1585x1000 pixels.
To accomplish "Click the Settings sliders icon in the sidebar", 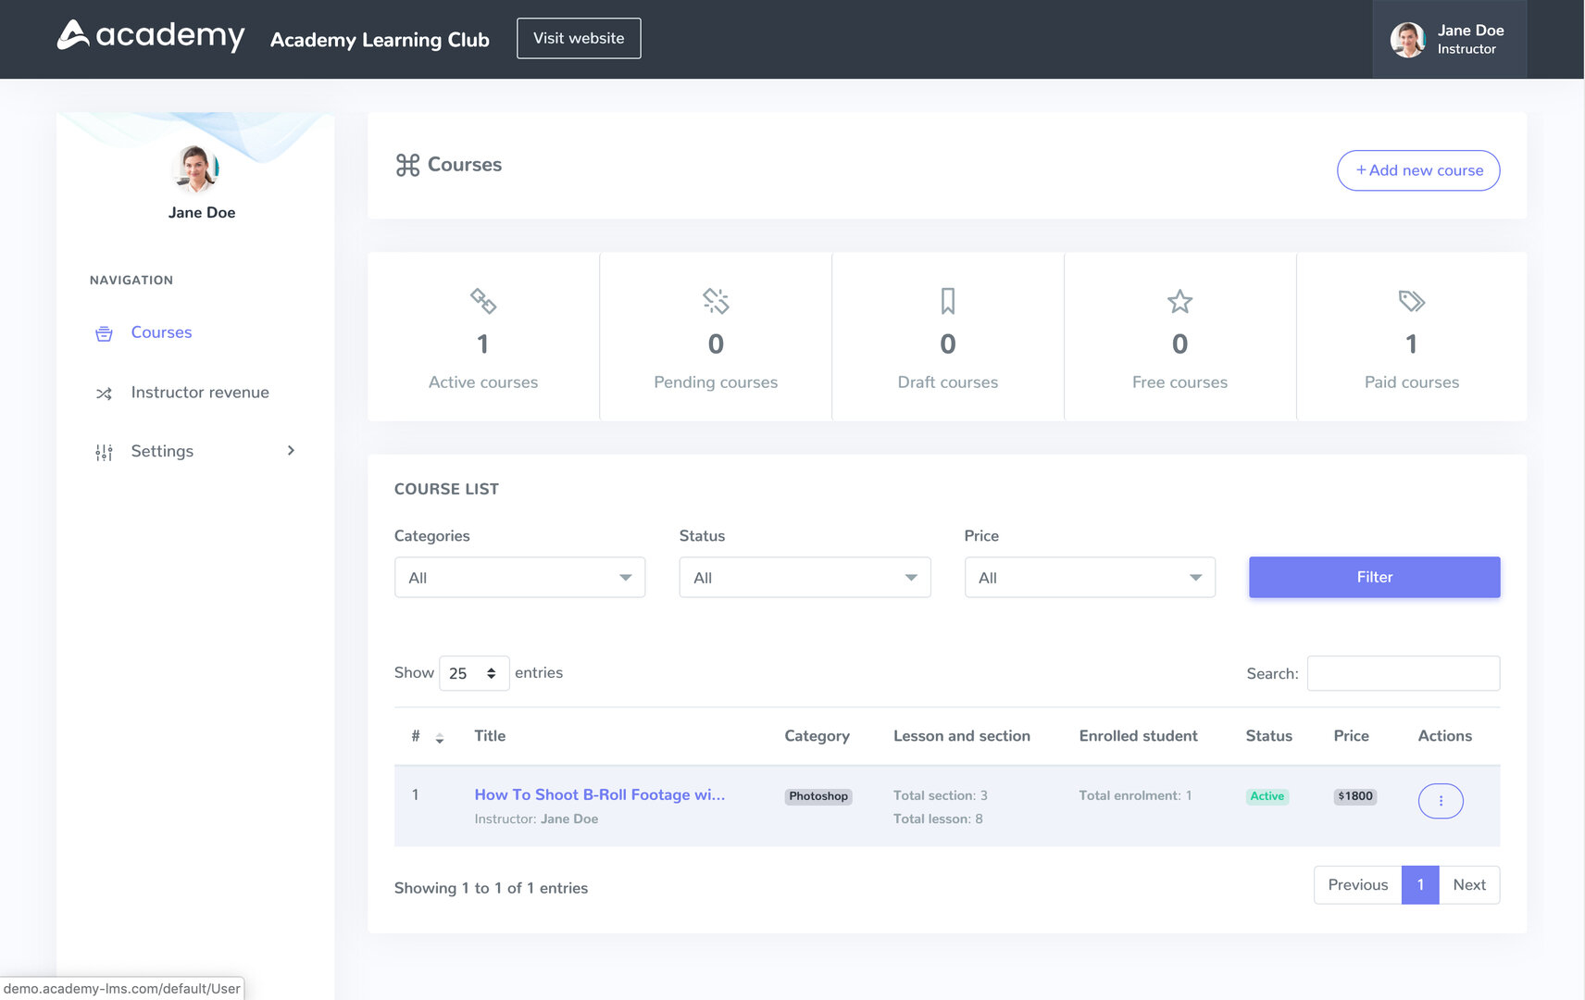I will 104,452.
